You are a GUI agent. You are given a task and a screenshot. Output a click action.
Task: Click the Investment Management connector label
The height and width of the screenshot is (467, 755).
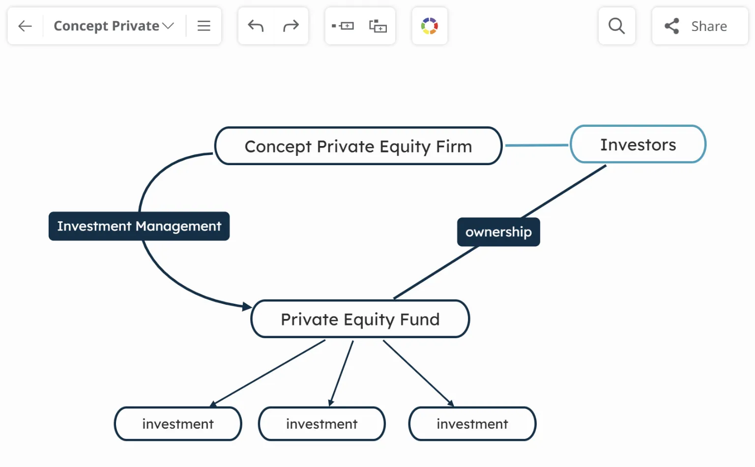tap(139, 226)
